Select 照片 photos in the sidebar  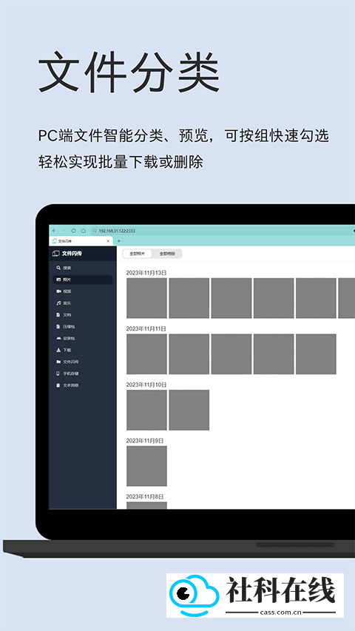(82, 280)
